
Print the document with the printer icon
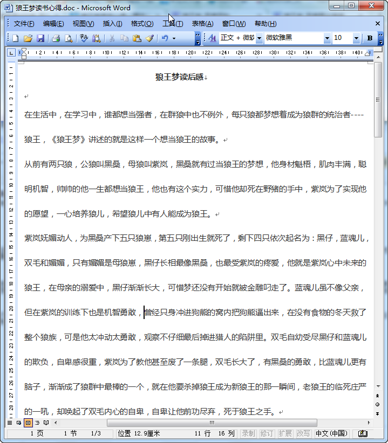pyautogui.click(x=56, y=38)
